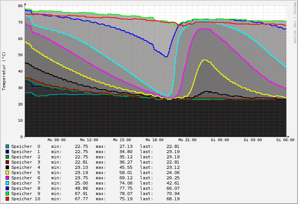Click the 80 value on the y-axis
The height and width of the screenshot is (204, 298).
coord(20,6)
